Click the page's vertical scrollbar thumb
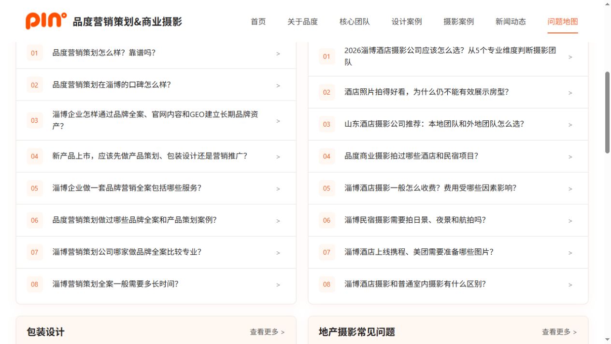This screenshot has width=611, height=344. coord(607,113)
